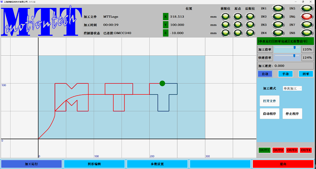Toggle the OUT2 output button
Screen dimensions: 316x169
click(278, 150)
